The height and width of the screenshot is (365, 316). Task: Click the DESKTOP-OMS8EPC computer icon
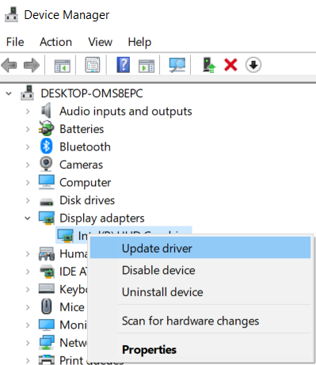[x=27, y=93]
